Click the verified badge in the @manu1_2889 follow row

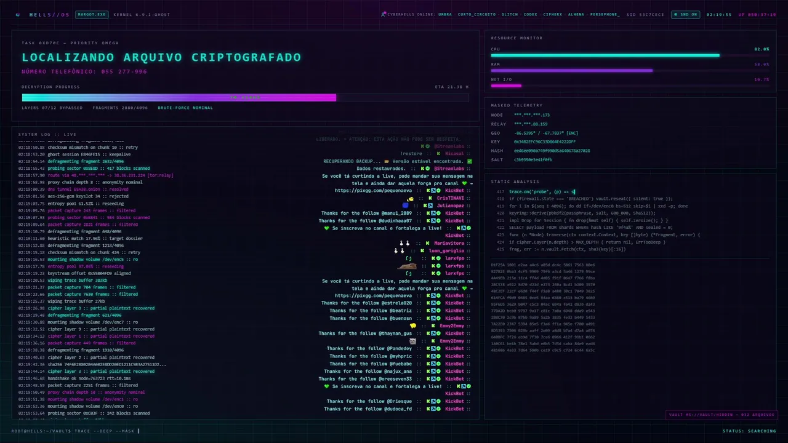(438, 213)
